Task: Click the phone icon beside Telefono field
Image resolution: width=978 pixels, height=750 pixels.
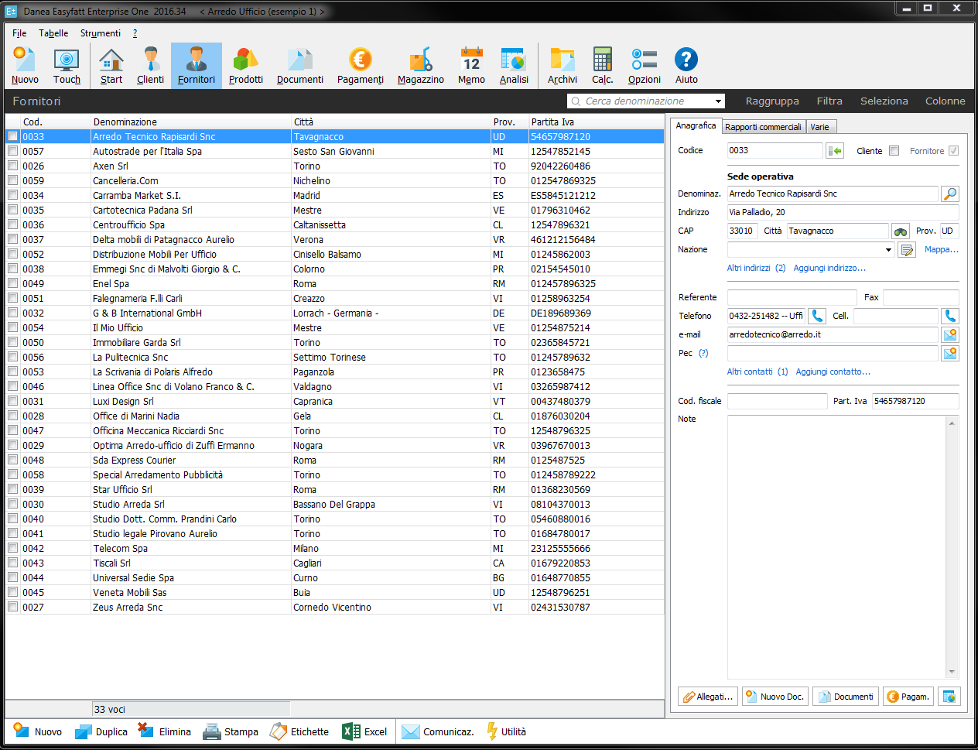Action: coord(817,317)
